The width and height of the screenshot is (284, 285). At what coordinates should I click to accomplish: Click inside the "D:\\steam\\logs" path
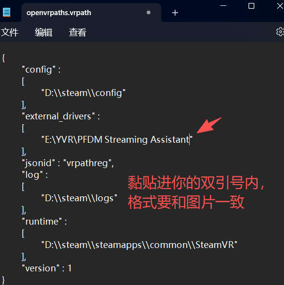(79, 198)
